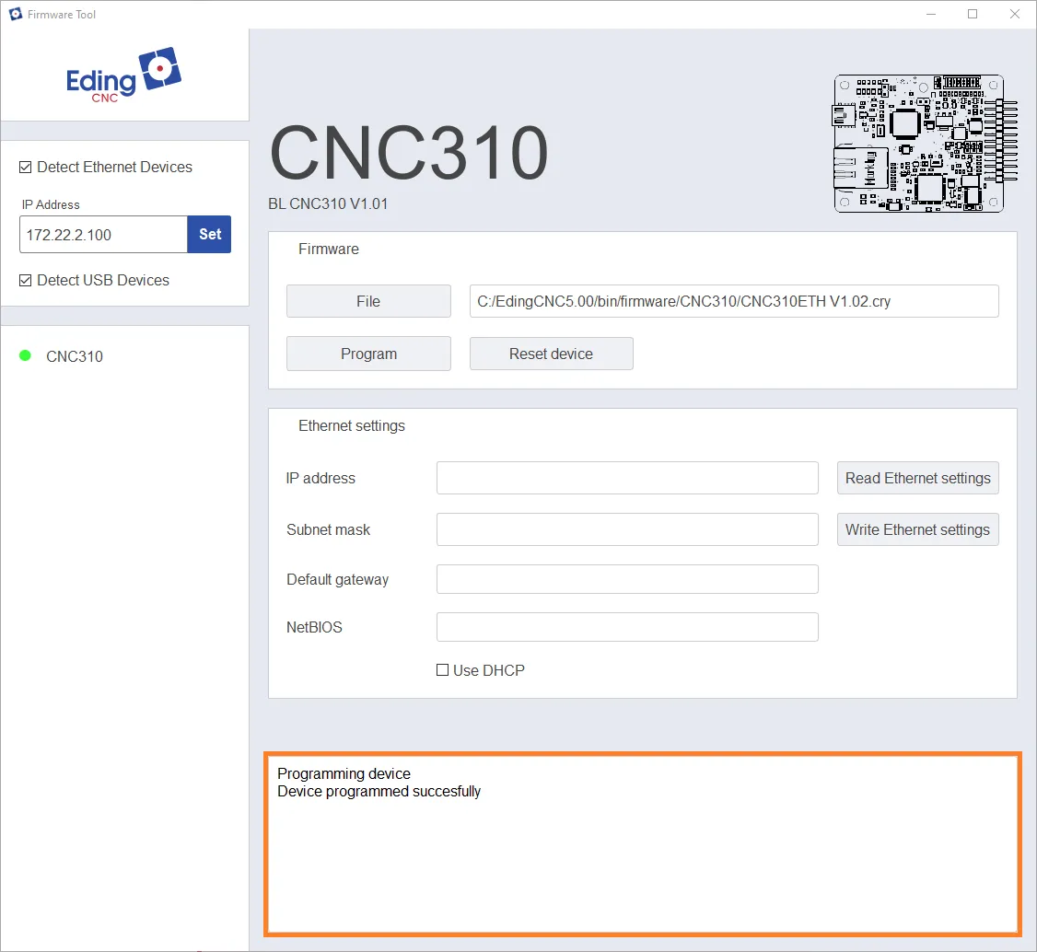Click the 'Device programmed succesfully' log line
Screen dimensions: 1037x952
tap(379, 792)
